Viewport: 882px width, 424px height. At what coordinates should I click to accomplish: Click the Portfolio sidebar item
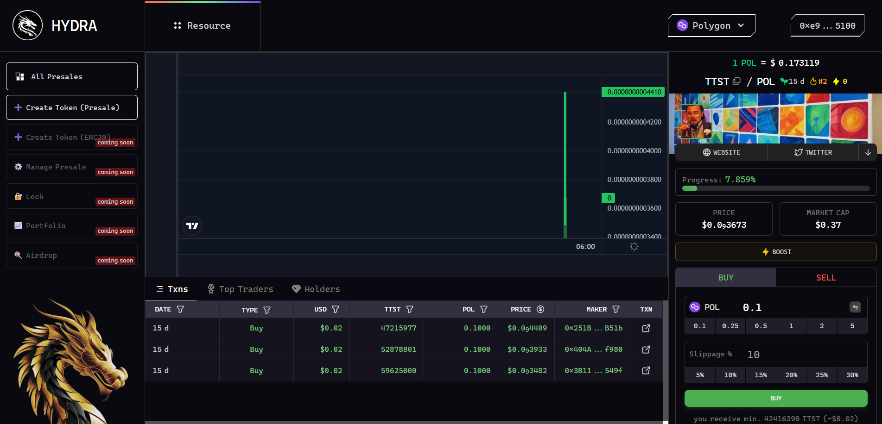(72, 226)
